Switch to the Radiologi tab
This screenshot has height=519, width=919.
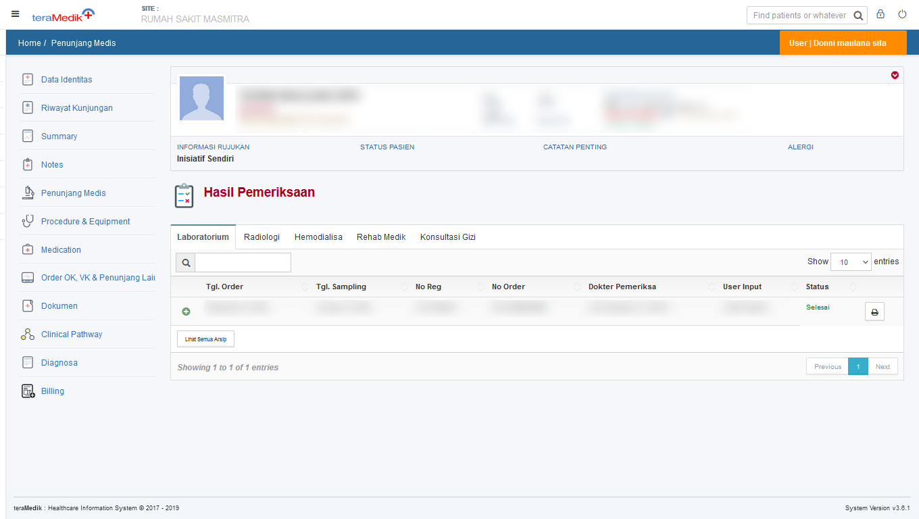click(x=262, y=237)
